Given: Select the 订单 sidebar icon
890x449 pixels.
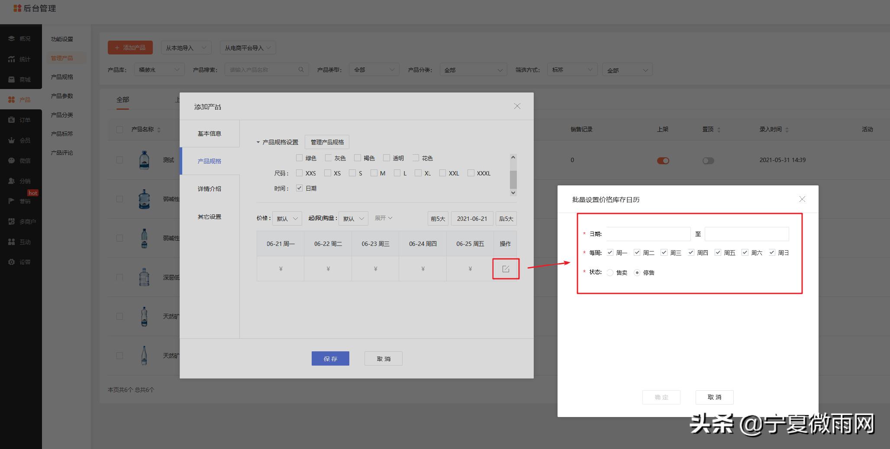Looking at the screenshot, I should click(x=21, y=120).
